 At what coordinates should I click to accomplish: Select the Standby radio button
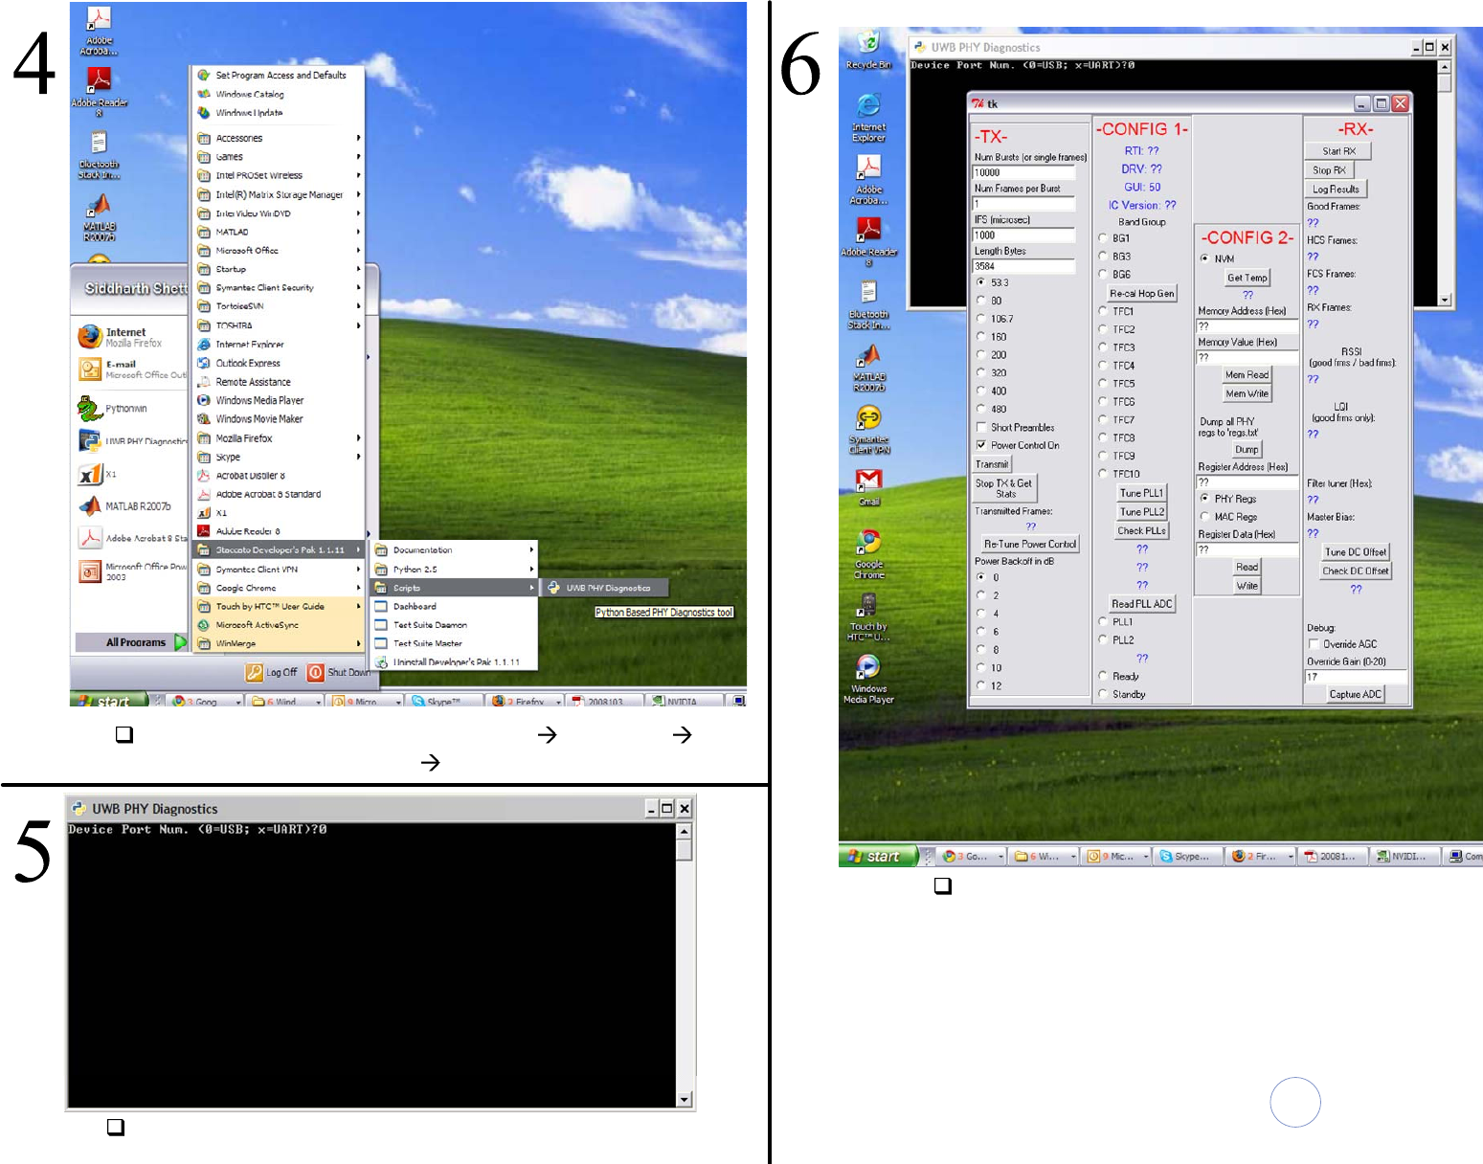[1102, 694]
